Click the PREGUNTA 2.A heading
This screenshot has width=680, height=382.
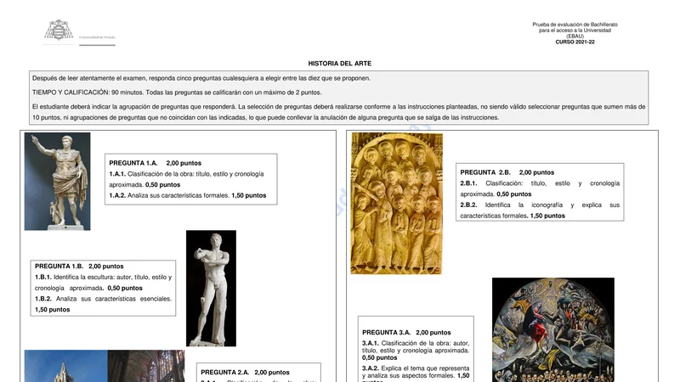245,372
